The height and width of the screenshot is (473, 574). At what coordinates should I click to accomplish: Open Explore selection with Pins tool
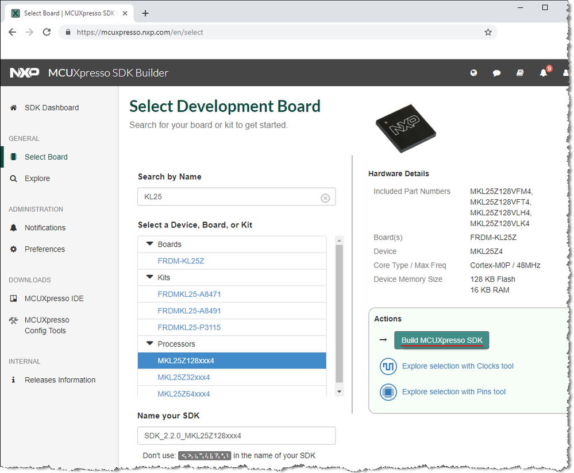click(x=453, y=392)
